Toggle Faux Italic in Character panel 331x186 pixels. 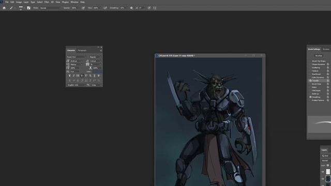point(73,76)
